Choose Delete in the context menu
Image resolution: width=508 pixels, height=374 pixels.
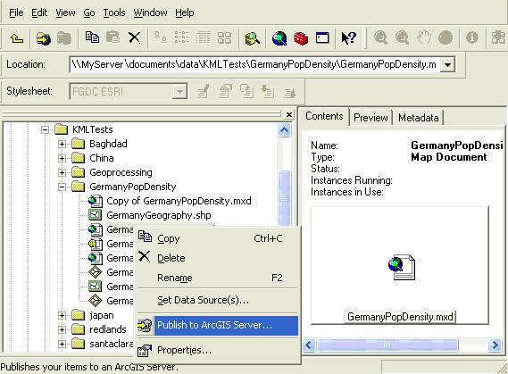(x=217, y=258)
